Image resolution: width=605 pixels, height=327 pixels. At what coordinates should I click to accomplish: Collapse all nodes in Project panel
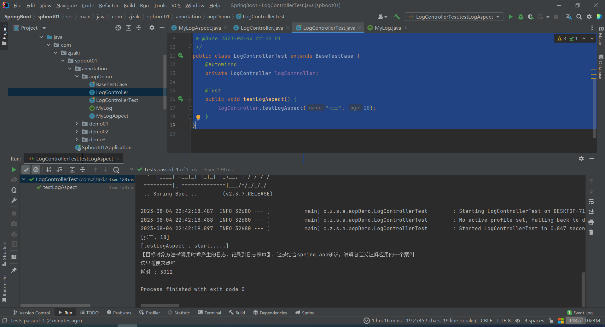click(139, 28)
